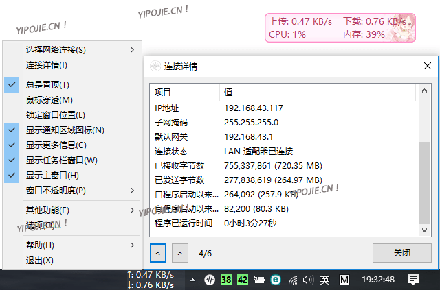The width and height of the screenshot is (440, 290).
Task: Close the 连接详情 dialog with X
Action: point(428,66)
